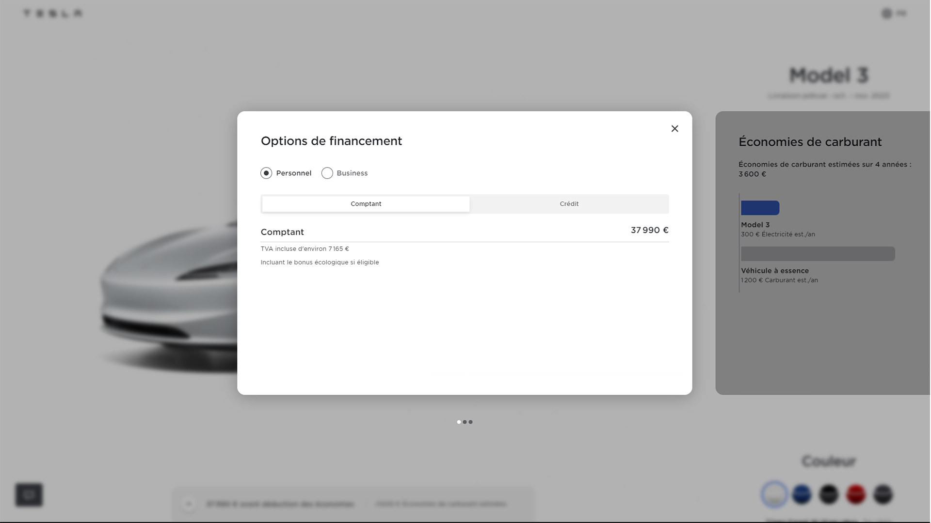931x523 pixels.
Task: Click the grey Véhicule à essence bar
Action: click(x=818, y=254)
